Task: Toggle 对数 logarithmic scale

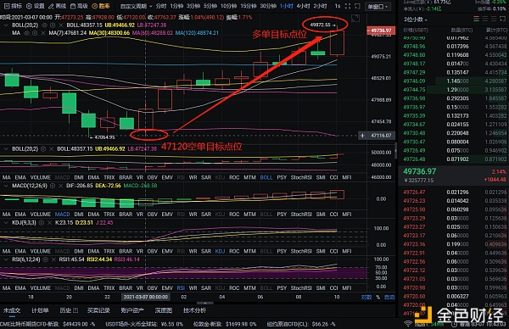Action: pyautogui.click(x=366, y=297)
